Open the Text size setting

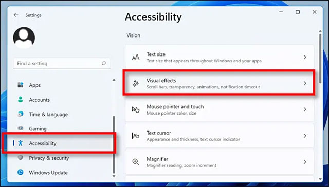click(220, 57)
